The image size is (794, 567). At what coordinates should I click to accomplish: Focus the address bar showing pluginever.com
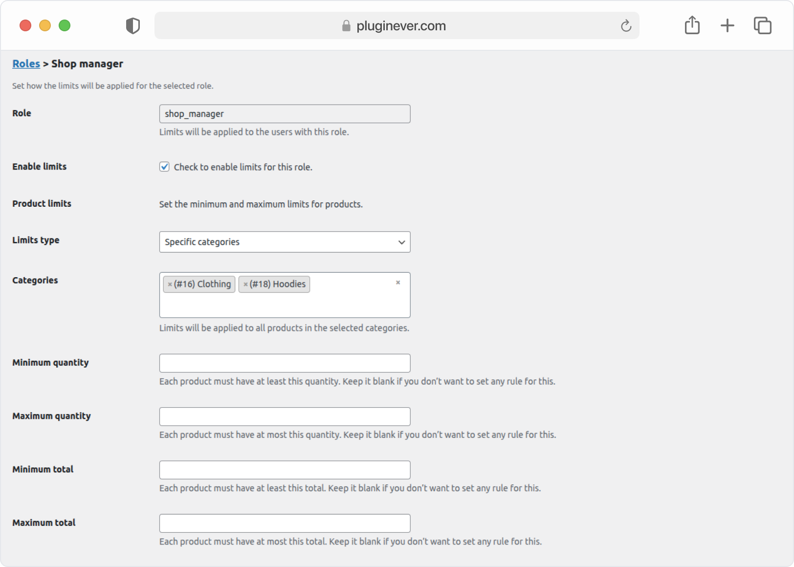(x=397, y=25)
